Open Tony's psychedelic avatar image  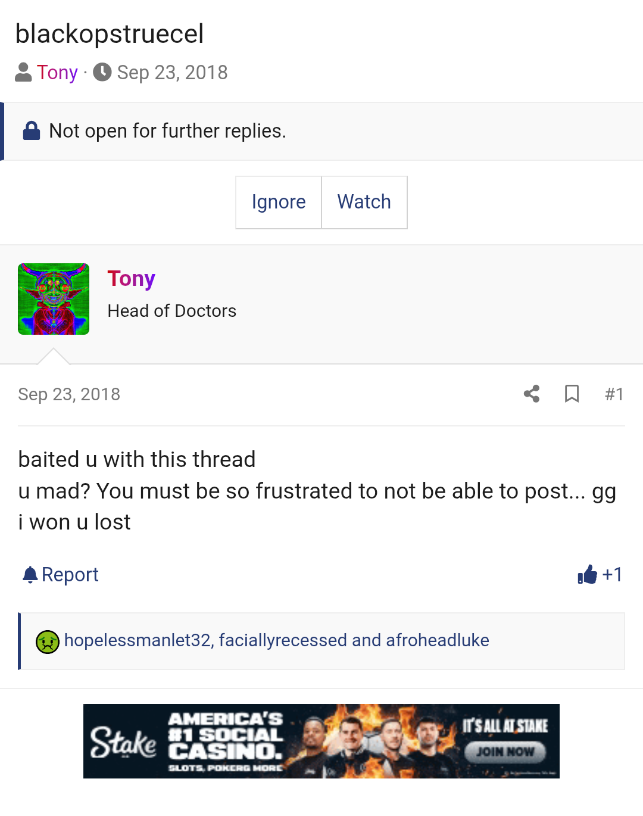pos(54,299)
